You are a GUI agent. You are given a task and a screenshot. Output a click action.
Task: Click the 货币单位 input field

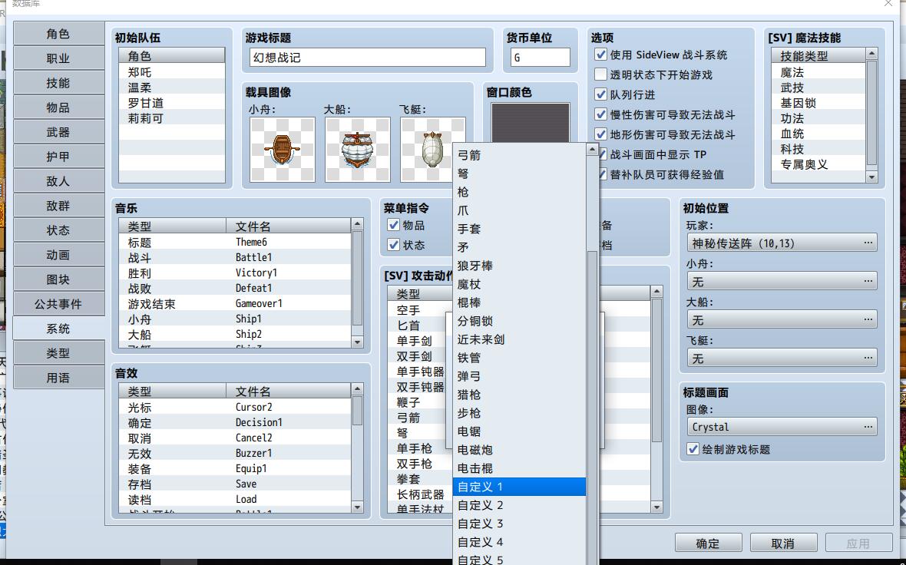pos(541,58)
